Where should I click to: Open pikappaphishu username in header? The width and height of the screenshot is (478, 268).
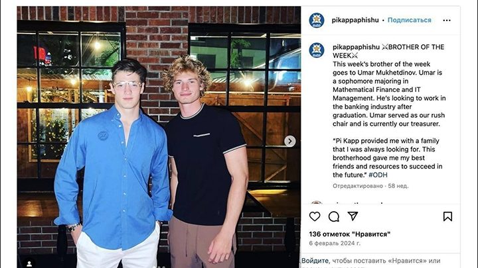click(355, 20)
